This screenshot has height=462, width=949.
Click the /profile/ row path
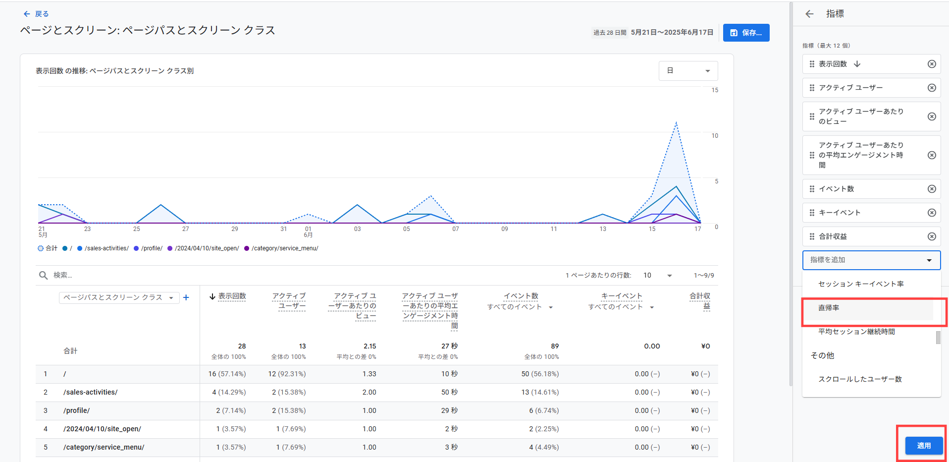point(77,410)
